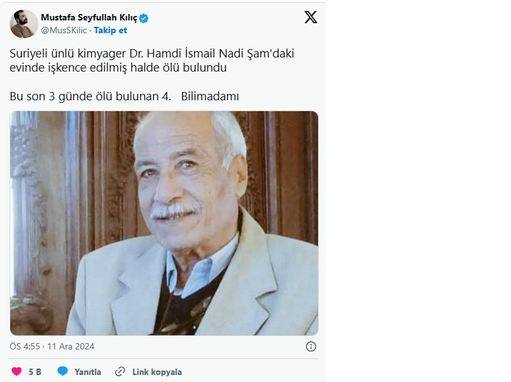
Task: Open the author's profile avatar
Action: (24, 24)
